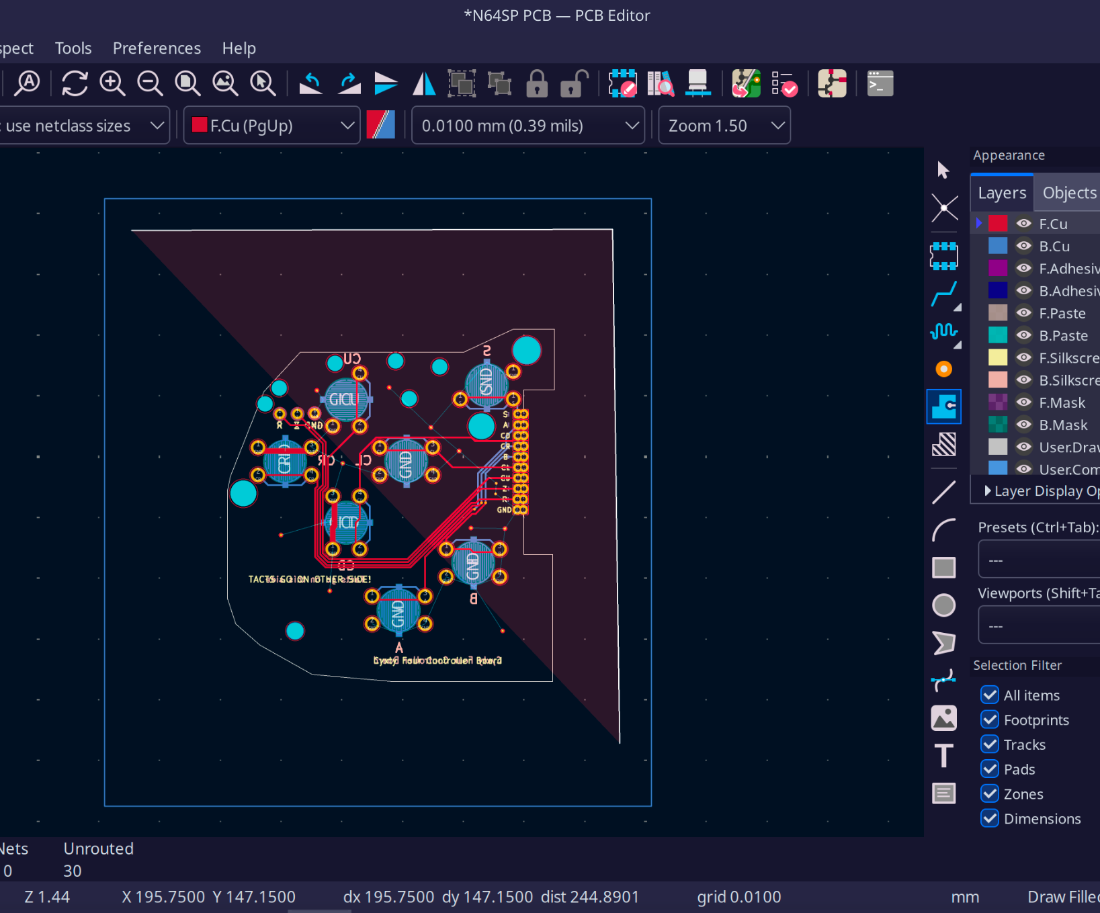Rotate selection counterclockwise
Image resolution: width=1100 pixels, height=913 pixels.
310,83
